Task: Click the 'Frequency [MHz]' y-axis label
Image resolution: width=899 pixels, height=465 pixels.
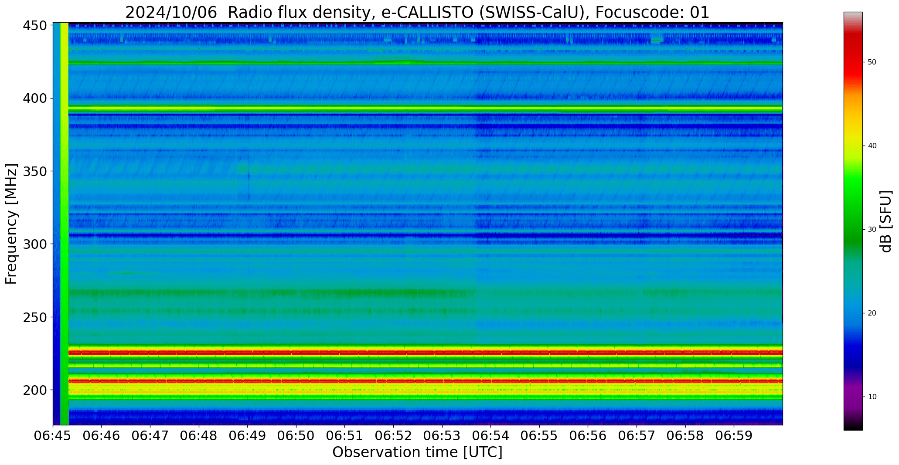Action: 11,224
